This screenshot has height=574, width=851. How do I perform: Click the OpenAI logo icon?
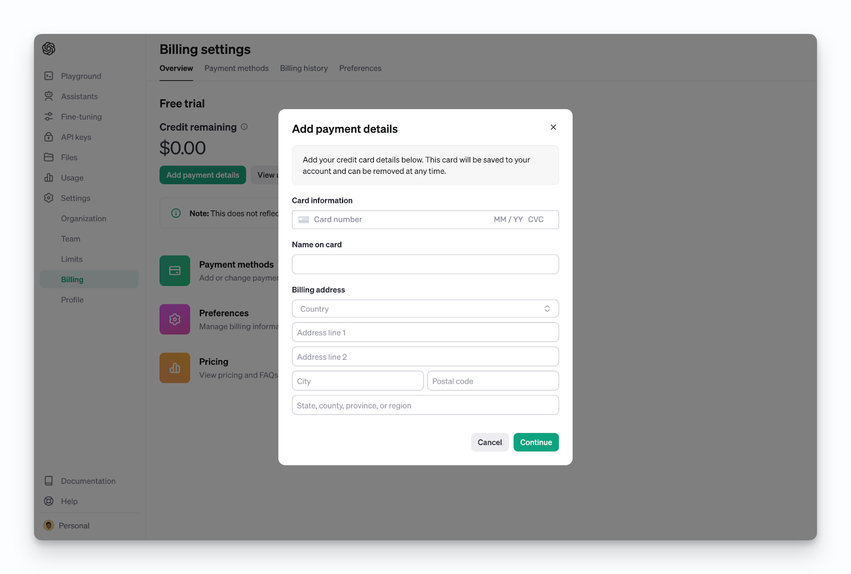49,49
